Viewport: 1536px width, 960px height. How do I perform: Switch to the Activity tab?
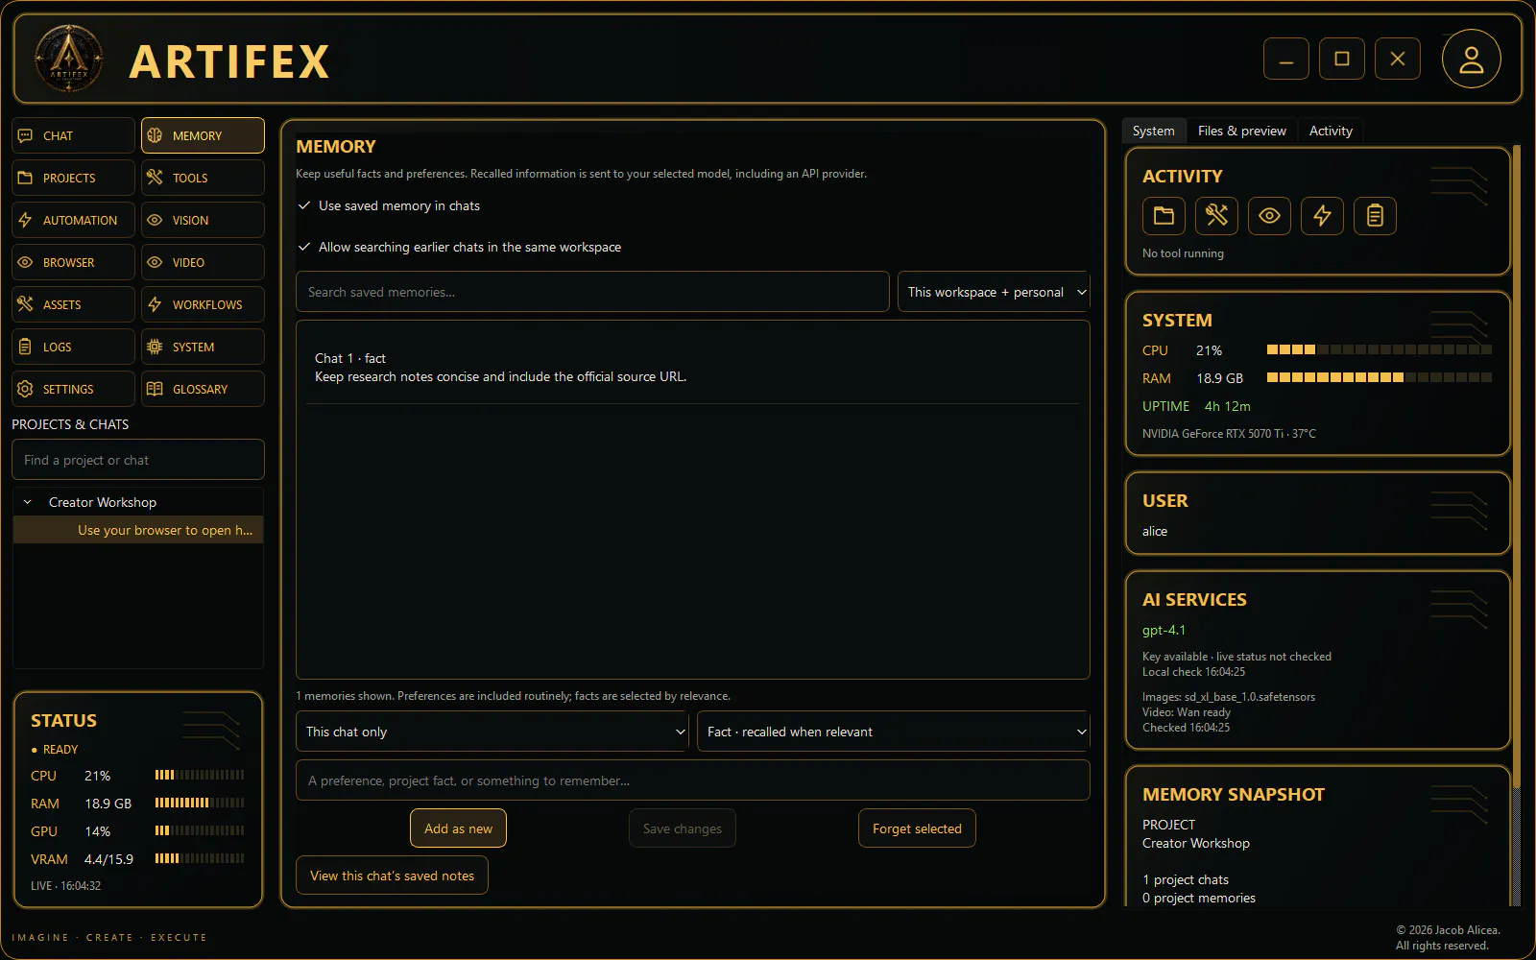tap(1331, 131)
